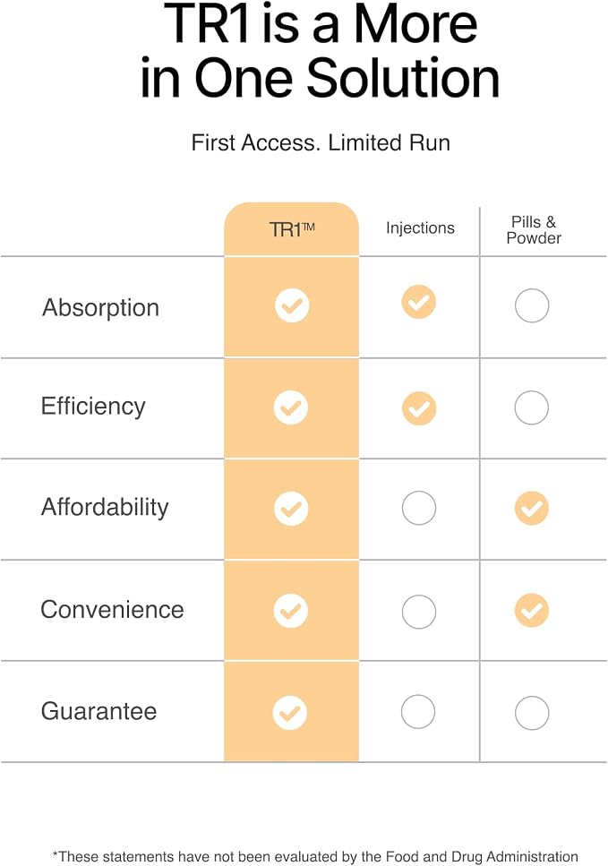Click the TR1 Affordability checkmark icon
This screenshot has height=866, width=608.
click(291, 509)
